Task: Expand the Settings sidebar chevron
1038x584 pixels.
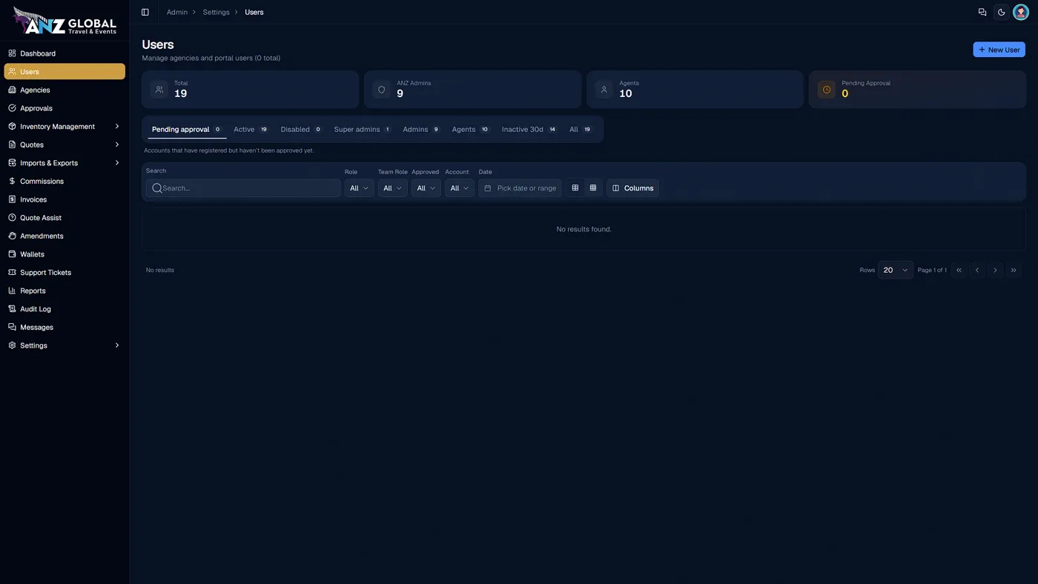Action: [117, 345]
